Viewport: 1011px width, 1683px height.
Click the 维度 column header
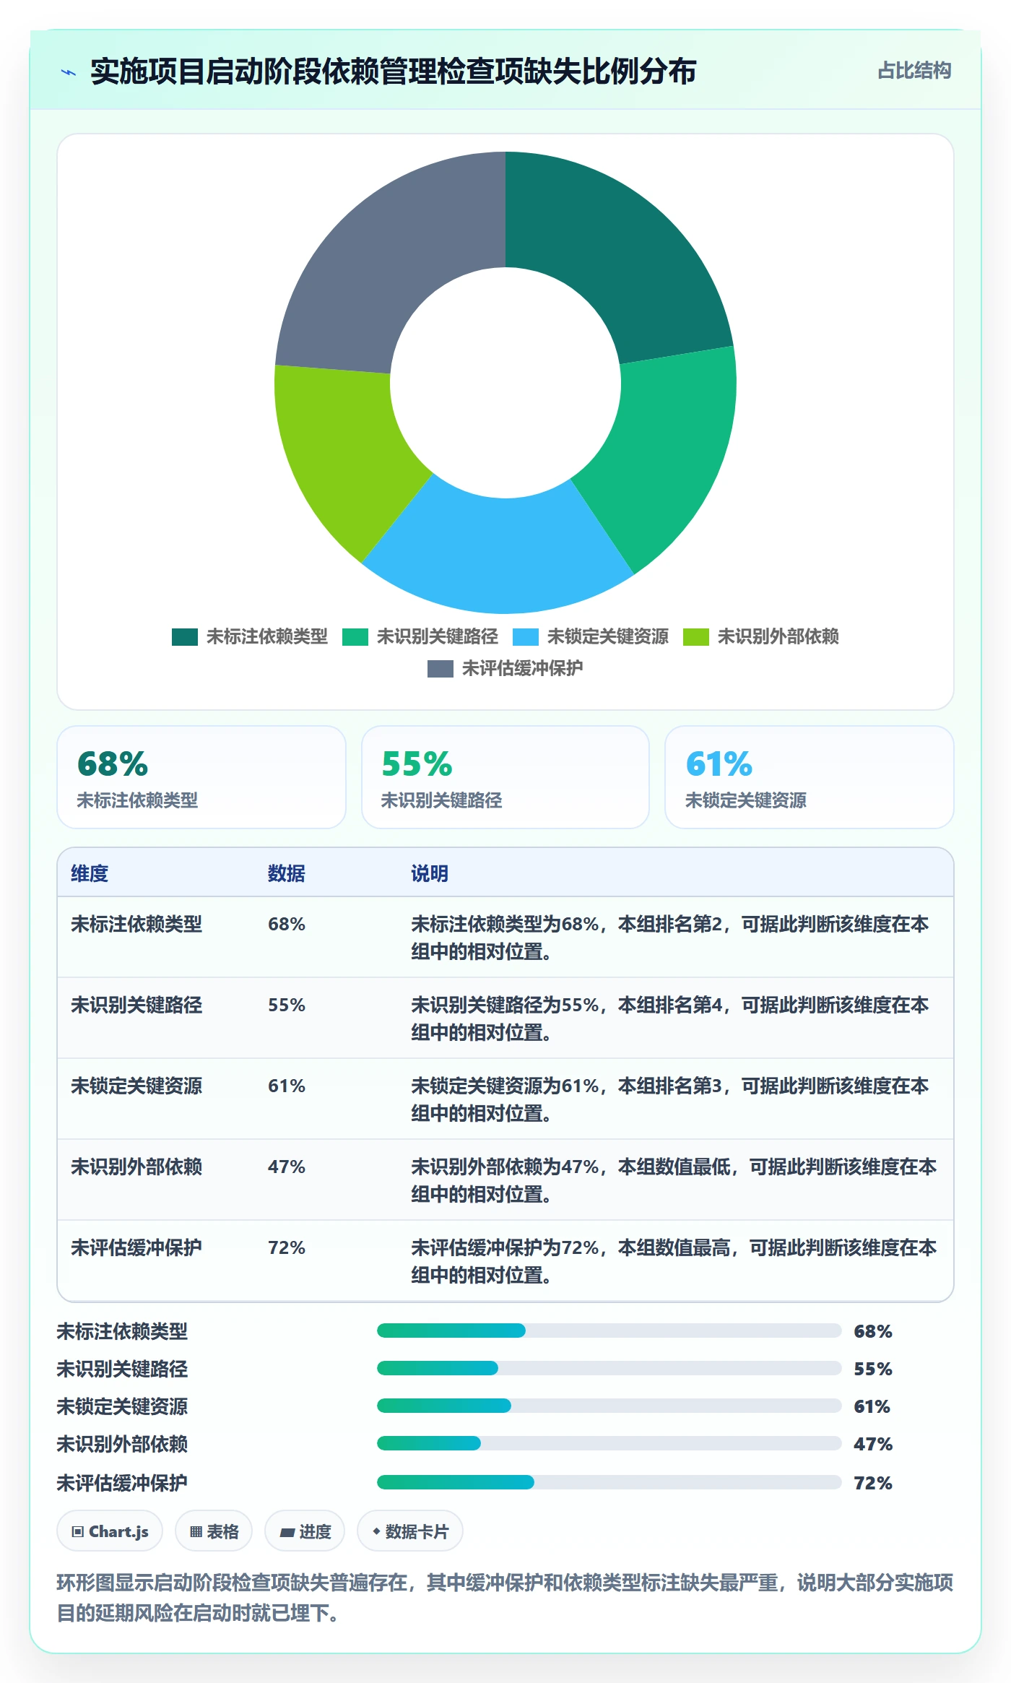[x=90, y=873]
